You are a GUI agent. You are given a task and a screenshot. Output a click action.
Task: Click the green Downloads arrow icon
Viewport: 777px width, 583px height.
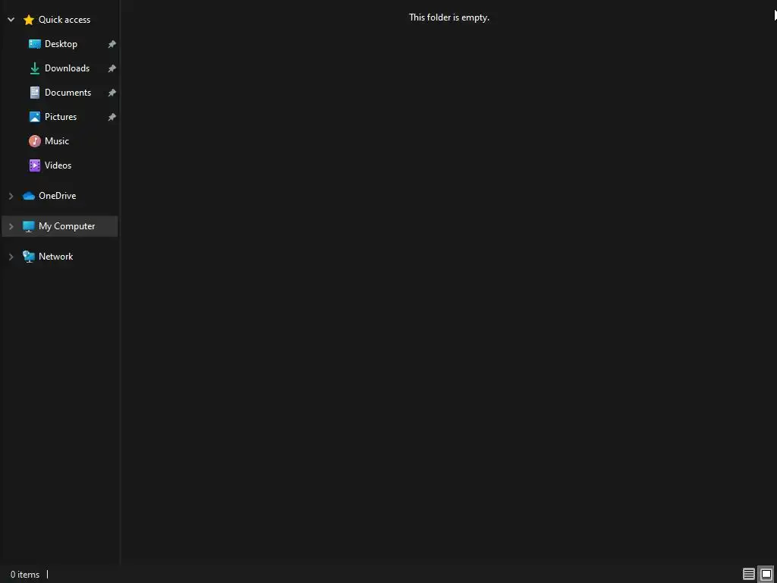tap(35, 68)
